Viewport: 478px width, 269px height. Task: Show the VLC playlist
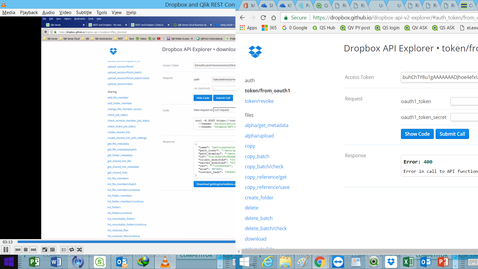pyautogui.click(x=64, y=250)
